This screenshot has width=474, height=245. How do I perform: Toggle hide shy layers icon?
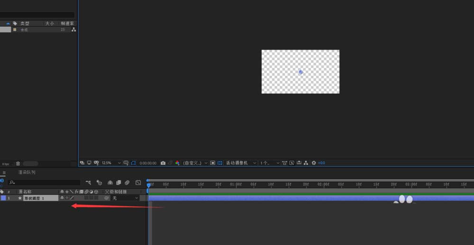pos(110,183)
